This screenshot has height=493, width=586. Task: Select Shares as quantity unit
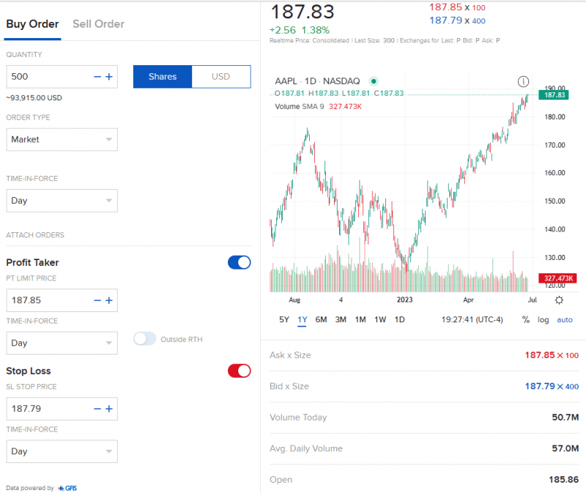(163, 77)
